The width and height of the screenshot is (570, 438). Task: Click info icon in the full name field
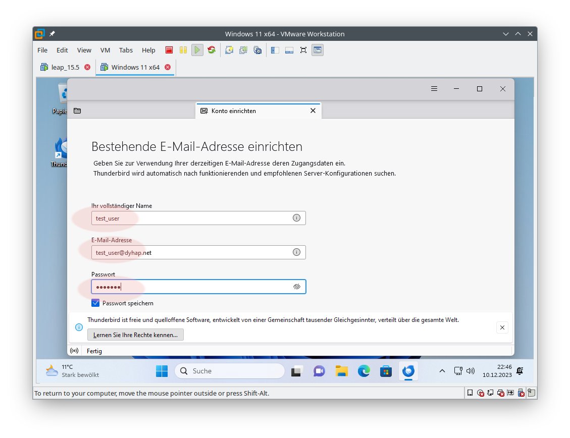click(x=296, y=218)
